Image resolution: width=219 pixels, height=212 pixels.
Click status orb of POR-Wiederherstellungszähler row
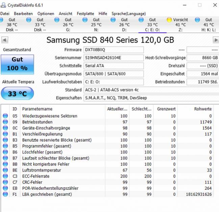5,188
